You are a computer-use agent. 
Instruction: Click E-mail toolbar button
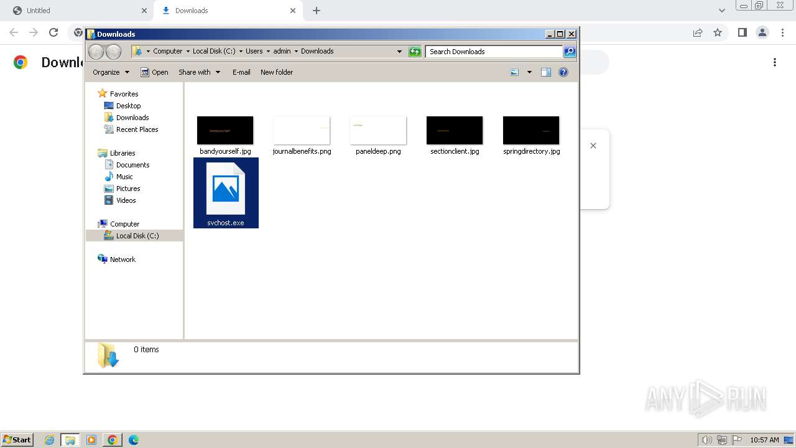241,72
